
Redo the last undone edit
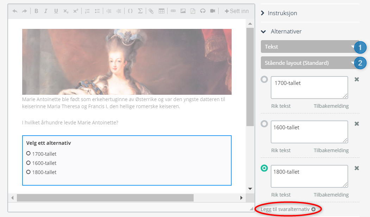coord(25,11)
